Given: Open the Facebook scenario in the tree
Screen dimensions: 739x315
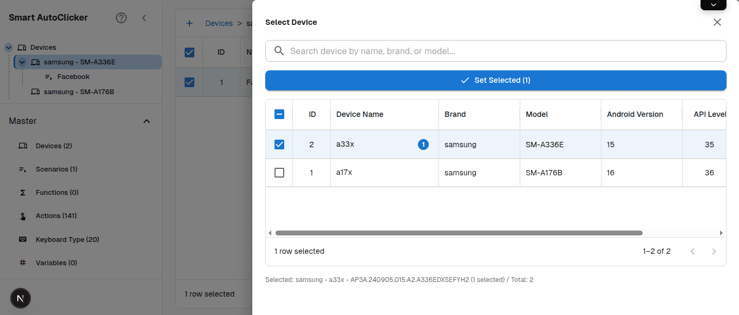Looking at the screenshot, I should [x=73, y=76].
